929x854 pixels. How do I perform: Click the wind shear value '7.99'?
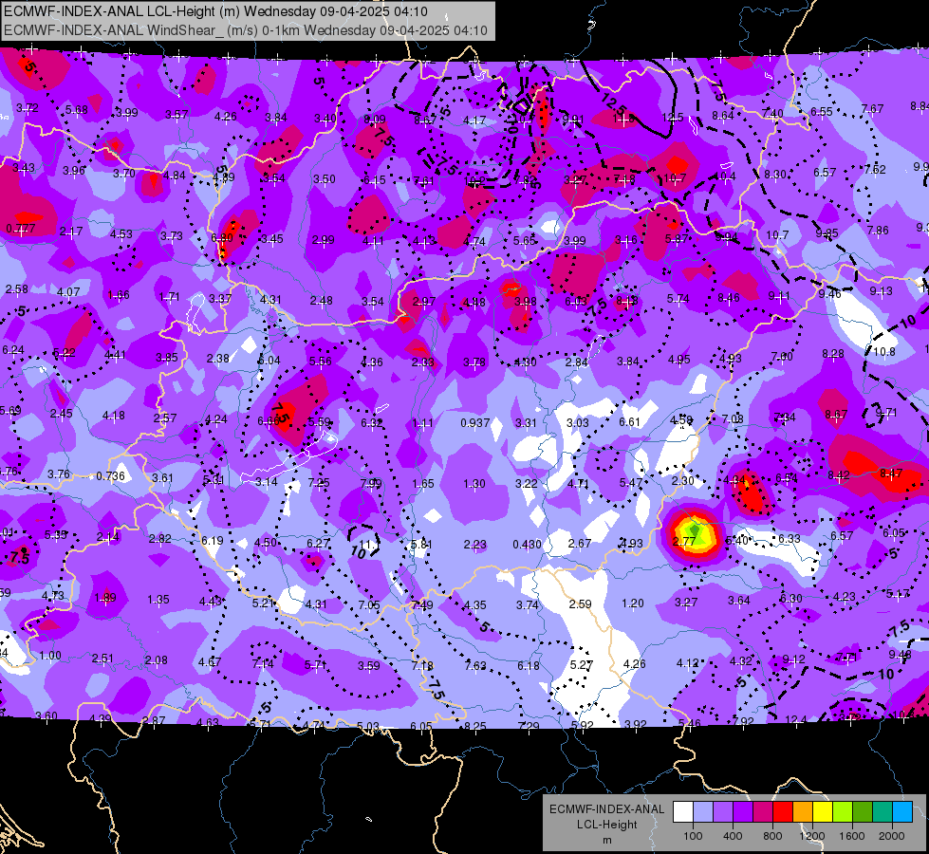pyautogui.click(x=371, y=483)
